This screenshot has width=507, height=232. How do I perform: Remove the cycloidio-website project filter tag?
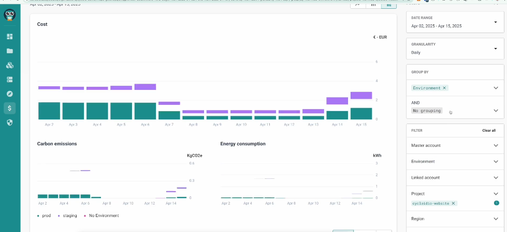pyautogui.click(x=453, y=204)
